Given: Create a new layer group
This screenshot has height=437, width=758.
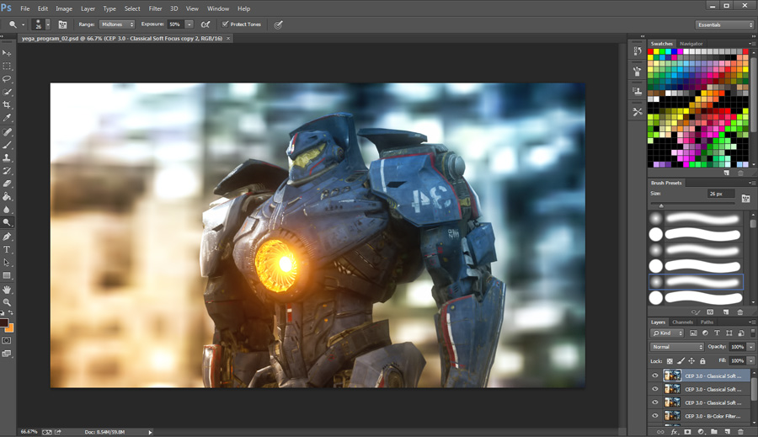Looking at the screenshot, I should click(x=714, y=432).
